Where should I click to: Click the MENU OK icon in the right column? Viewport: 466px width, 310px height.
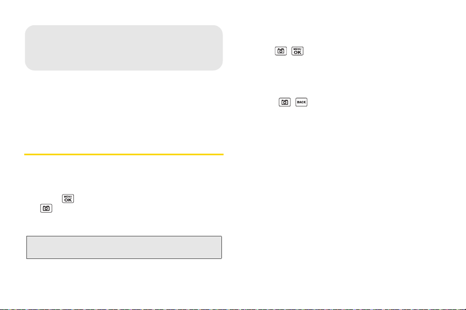[297, 51]
